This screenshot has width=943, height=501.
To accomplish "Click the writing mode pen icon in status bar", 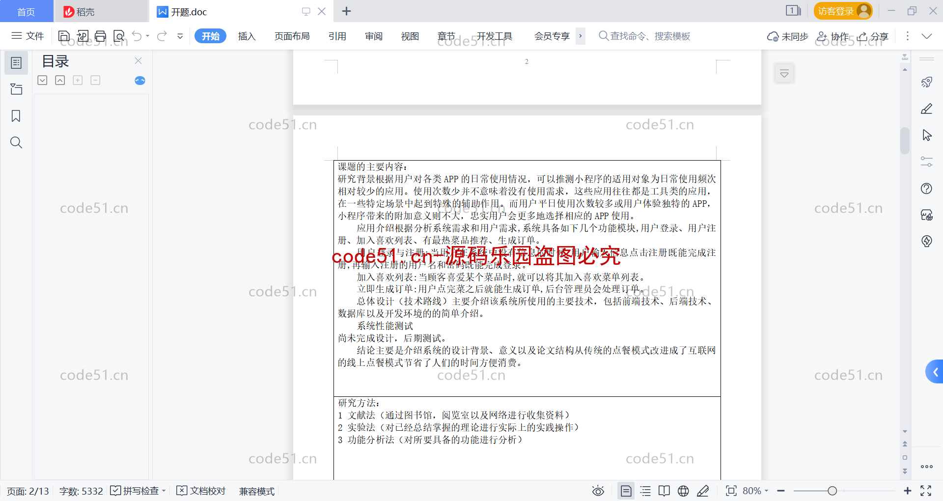I will coord(703,491).
